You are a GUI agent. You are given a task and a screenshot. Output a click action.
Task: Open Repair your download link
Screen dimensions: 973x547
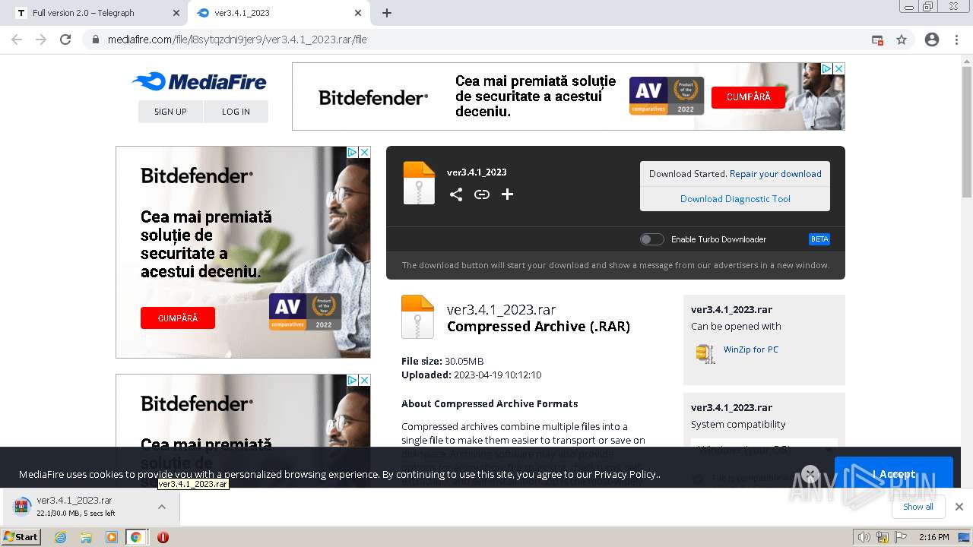point(775,173)
